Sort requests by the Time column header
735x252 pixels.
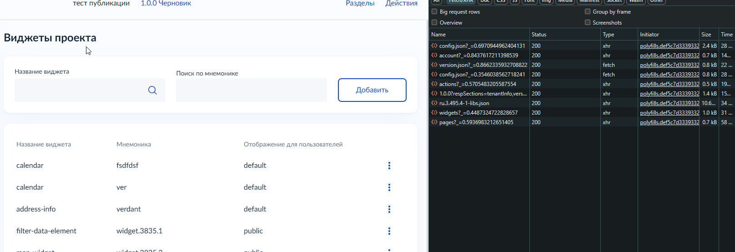[x=727, y=35]
